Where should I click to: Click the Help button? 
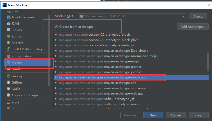pos(199,115)
